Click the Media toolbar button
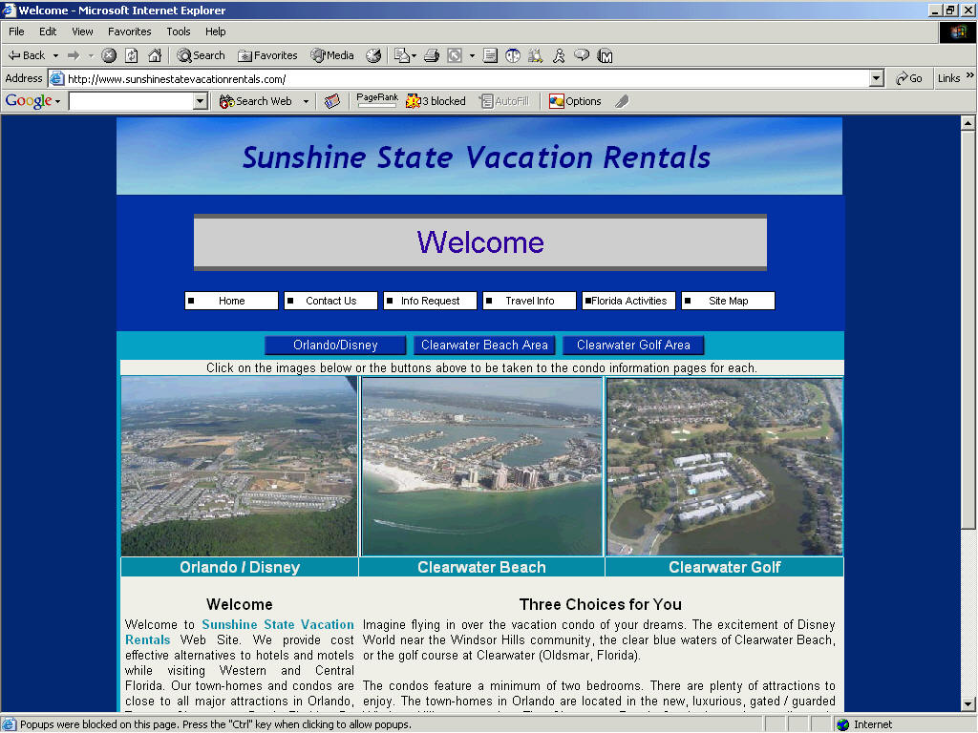 (332, 55)
